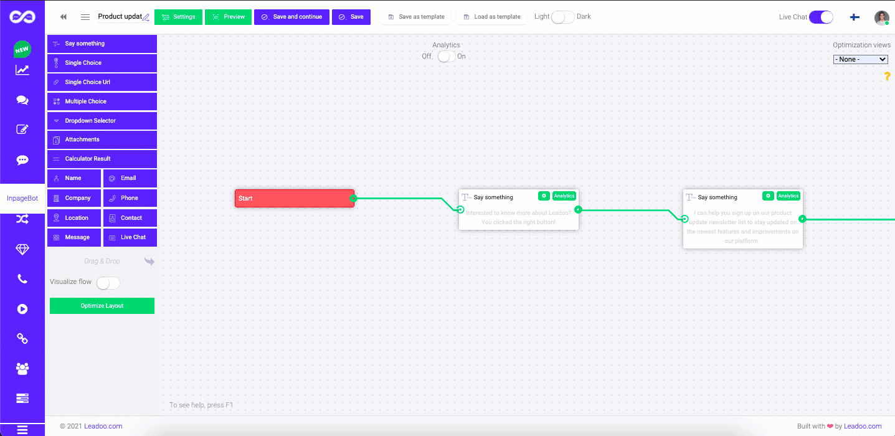Screen dimensions: 895x436
Task: Click the play circle icon in the sidebar
Action: point(22,308)
